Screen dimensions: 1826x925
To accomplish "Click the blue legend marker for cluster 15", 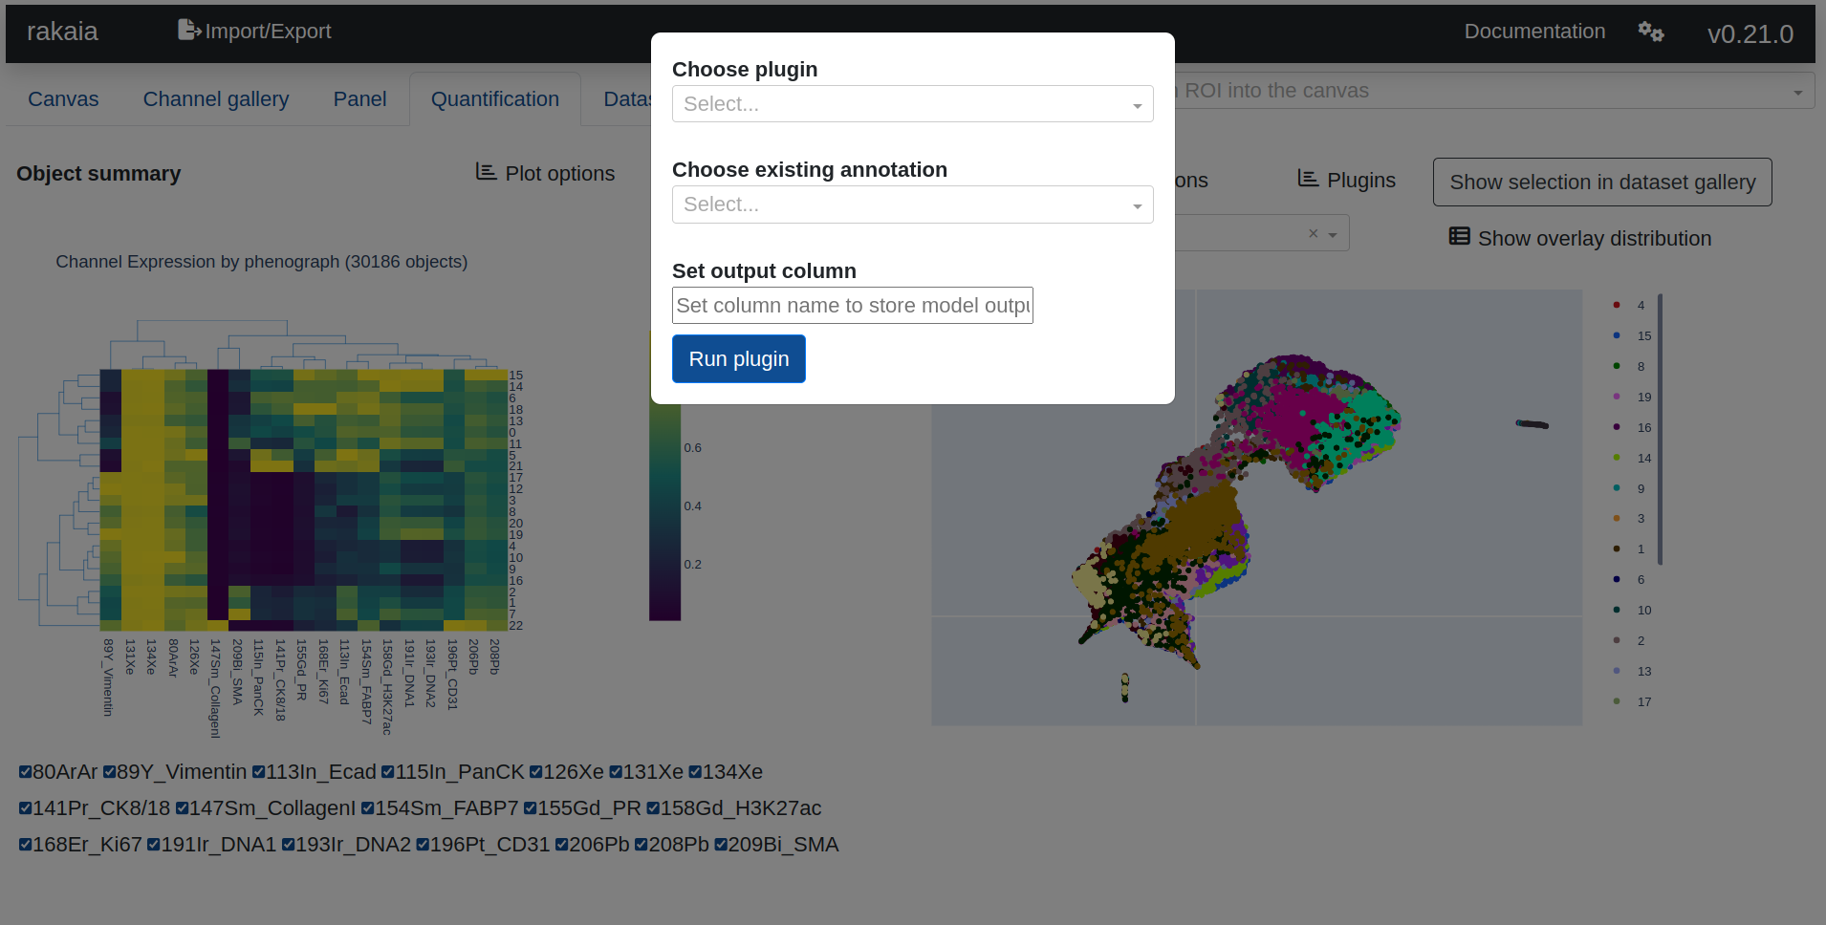I will tap(1617, 335).
